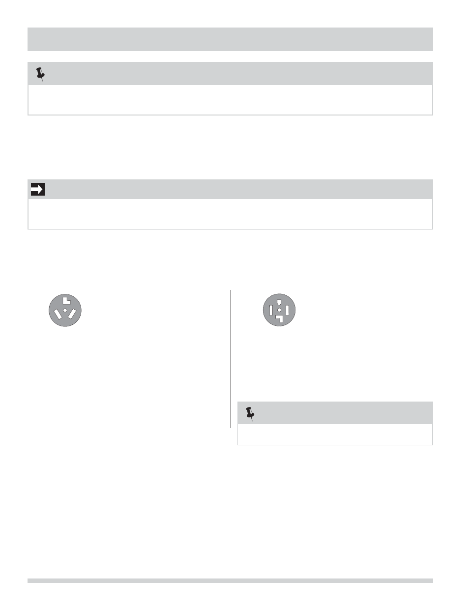Viewport: 469px width, 607px height.
Task: Click the white box under the small pushpin banner
Action: pyautogui.click(x=335, y=434)
